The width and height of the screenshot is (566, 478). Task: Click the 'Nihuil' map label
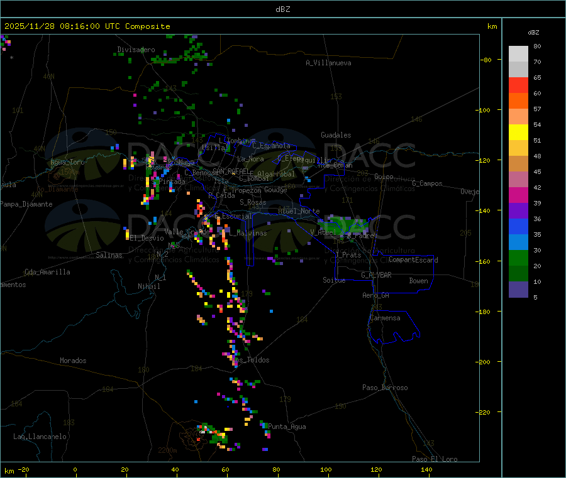[x=148, y=286]
